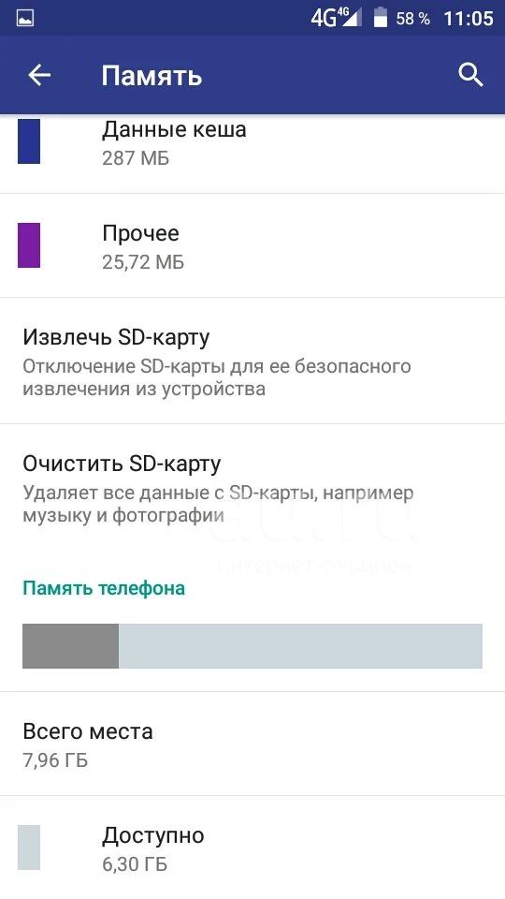Open Всего места 7,96 ГБ entry

point(252,744)
